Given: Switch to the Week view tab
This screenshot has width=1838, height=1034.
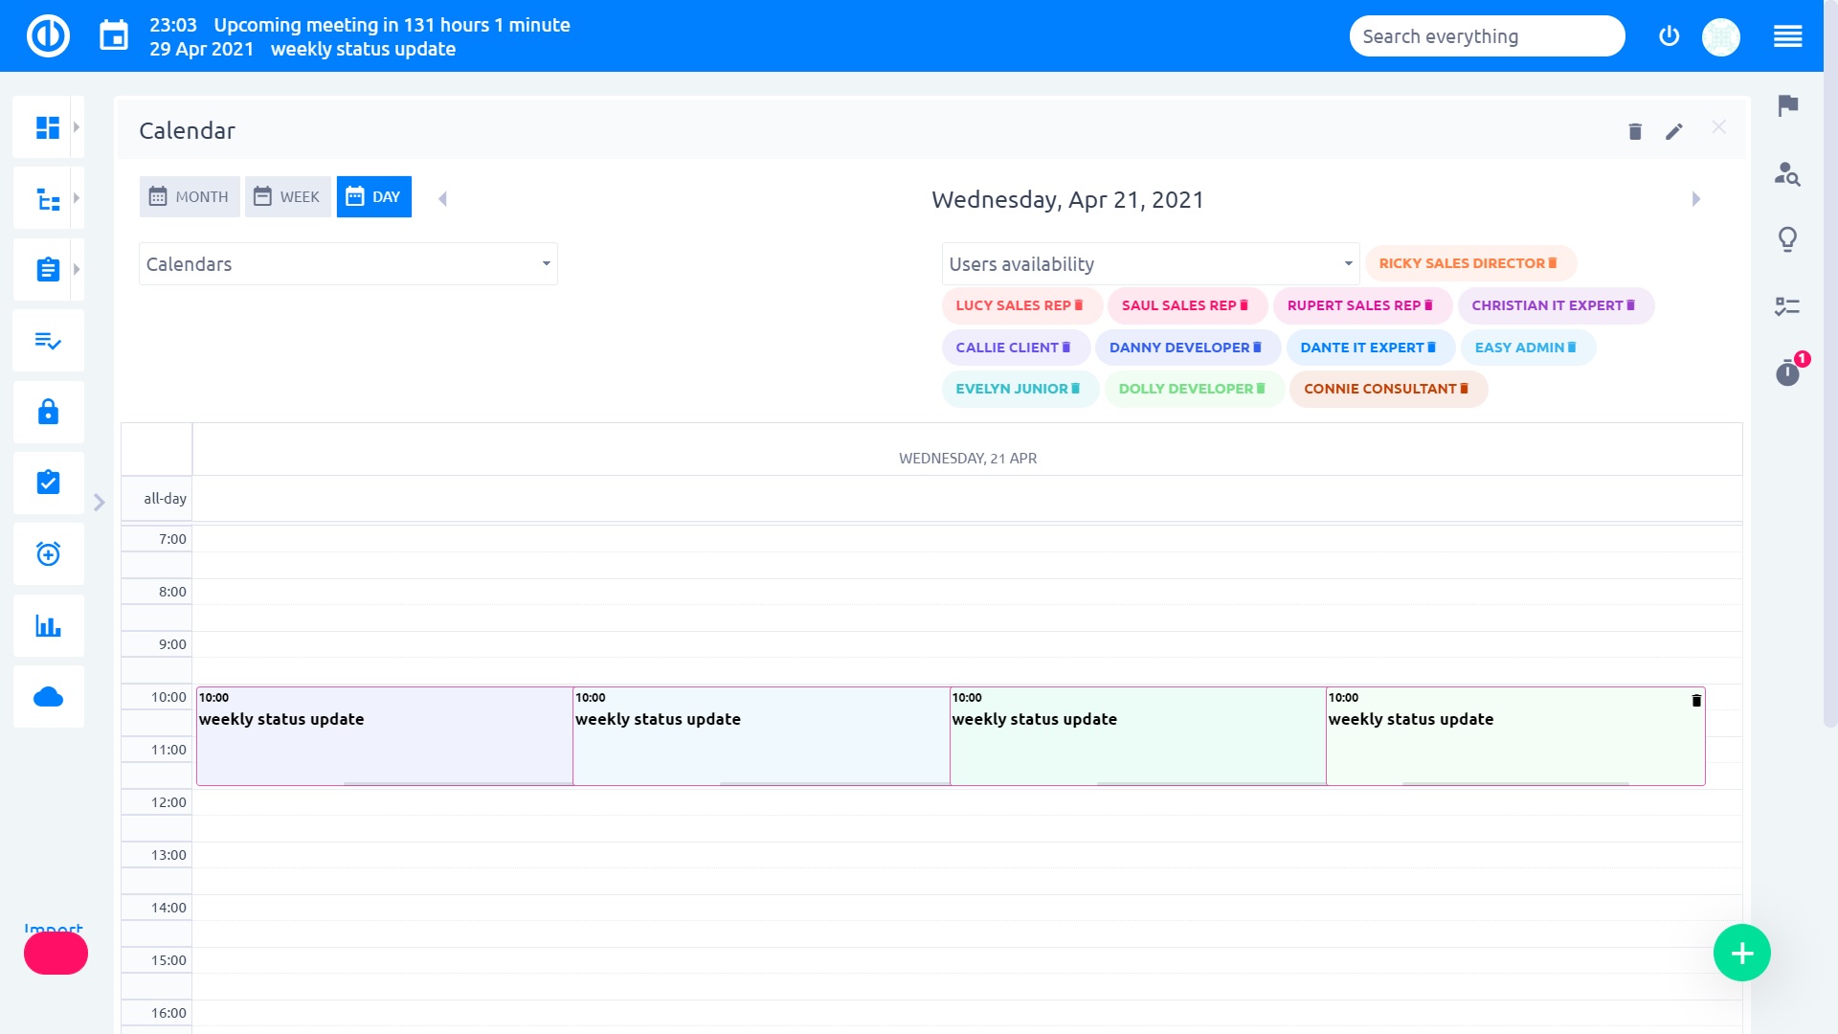Looking at the screenshot, I should 287,197.
